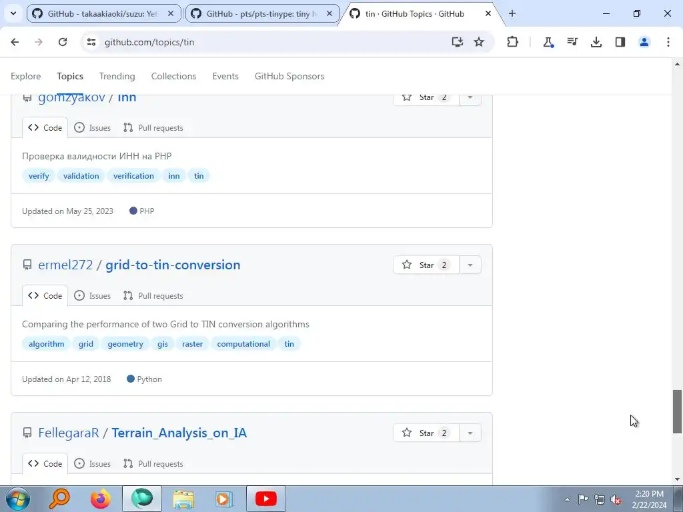Open the Topics navigation item
This screenshot has width=683, height=512.
(70, 76)
